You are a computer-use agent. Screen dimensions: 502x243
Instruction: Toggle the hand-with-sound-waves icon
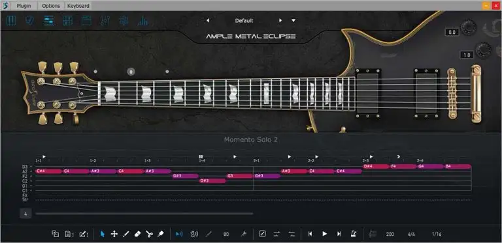[194, 234]
